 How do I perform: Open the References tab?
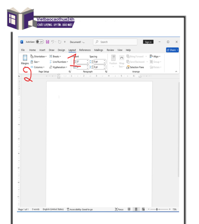pos(85,50)
